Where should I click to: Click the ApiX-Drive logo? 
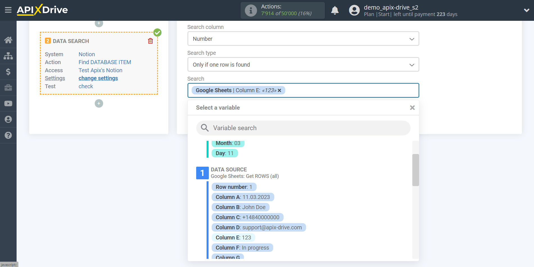[42, 10]
